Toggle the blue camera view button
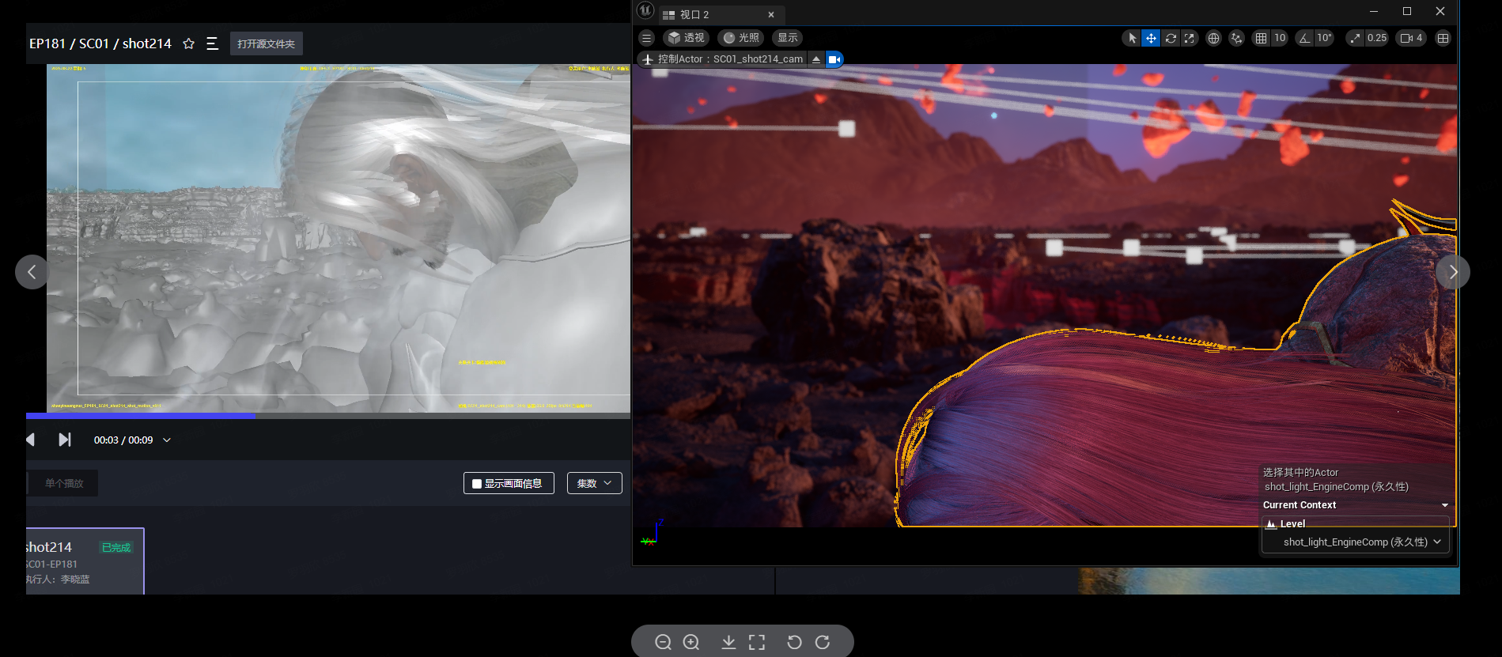 pyautogui.click(x=834, y=59)
